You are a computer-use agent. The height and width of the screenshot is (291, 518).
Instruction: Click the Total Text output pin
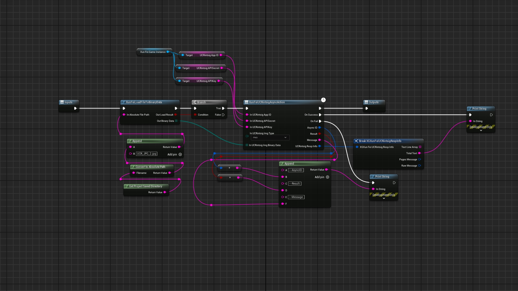tap(420, 153)
